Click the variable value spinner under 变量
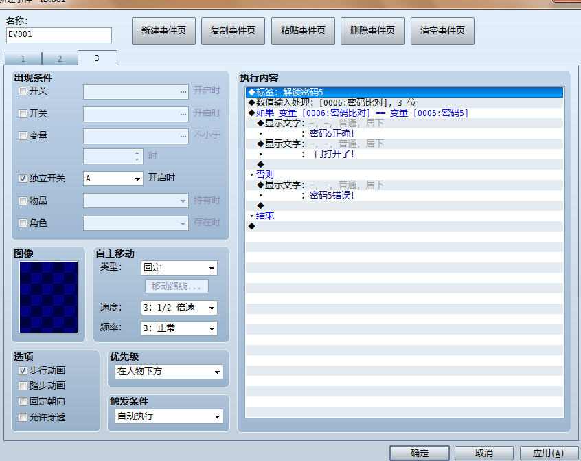581x461 pixels. (x=113, y=157)
